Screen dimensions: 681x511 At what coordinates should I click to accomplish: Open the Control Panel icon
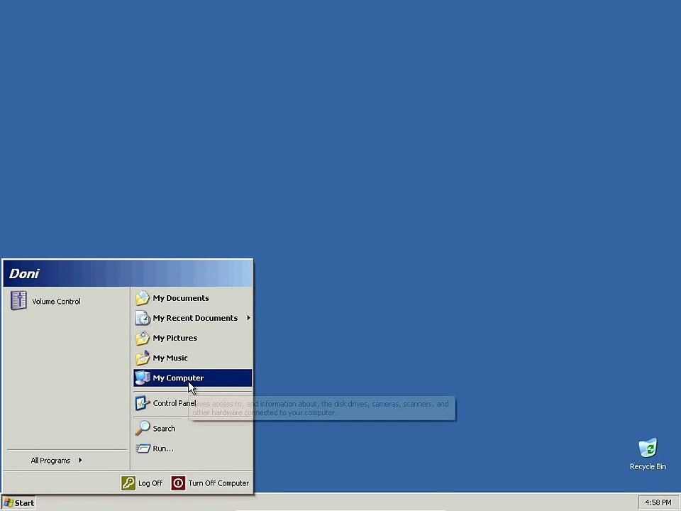tap(143, 403)
